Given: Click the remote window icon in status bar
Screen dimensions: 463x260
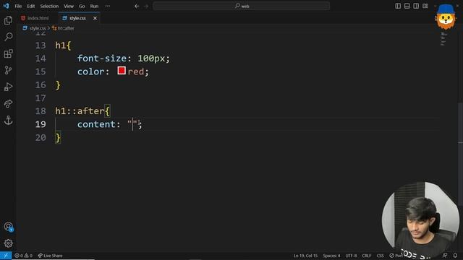Looking at the screenshot, I should [x=6, y=256].
